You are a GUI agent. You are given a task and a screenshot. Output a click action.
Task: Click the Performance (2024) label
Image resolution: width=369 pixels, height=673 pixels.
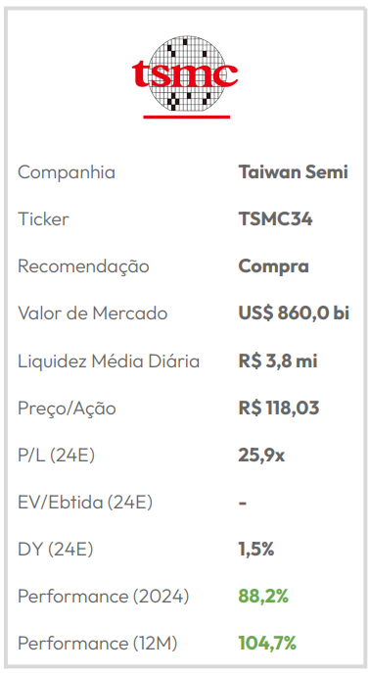(x=104, y=597)
